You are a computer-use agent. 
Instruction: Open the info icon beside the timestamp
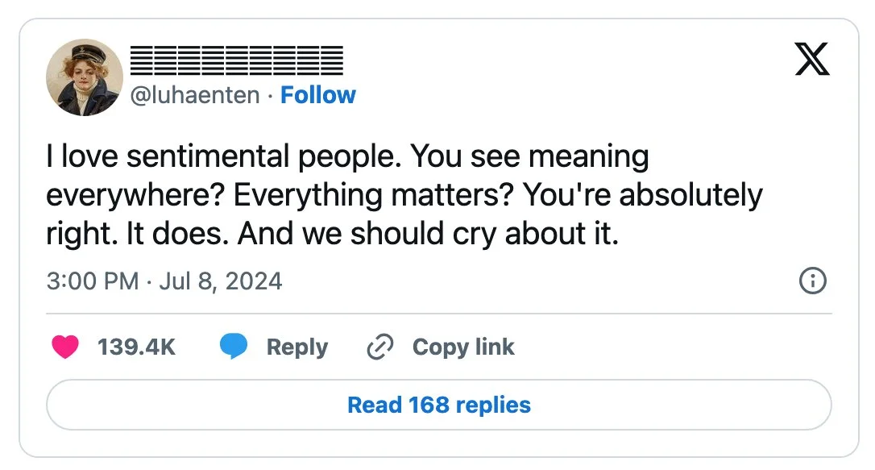tap(811, 281)
